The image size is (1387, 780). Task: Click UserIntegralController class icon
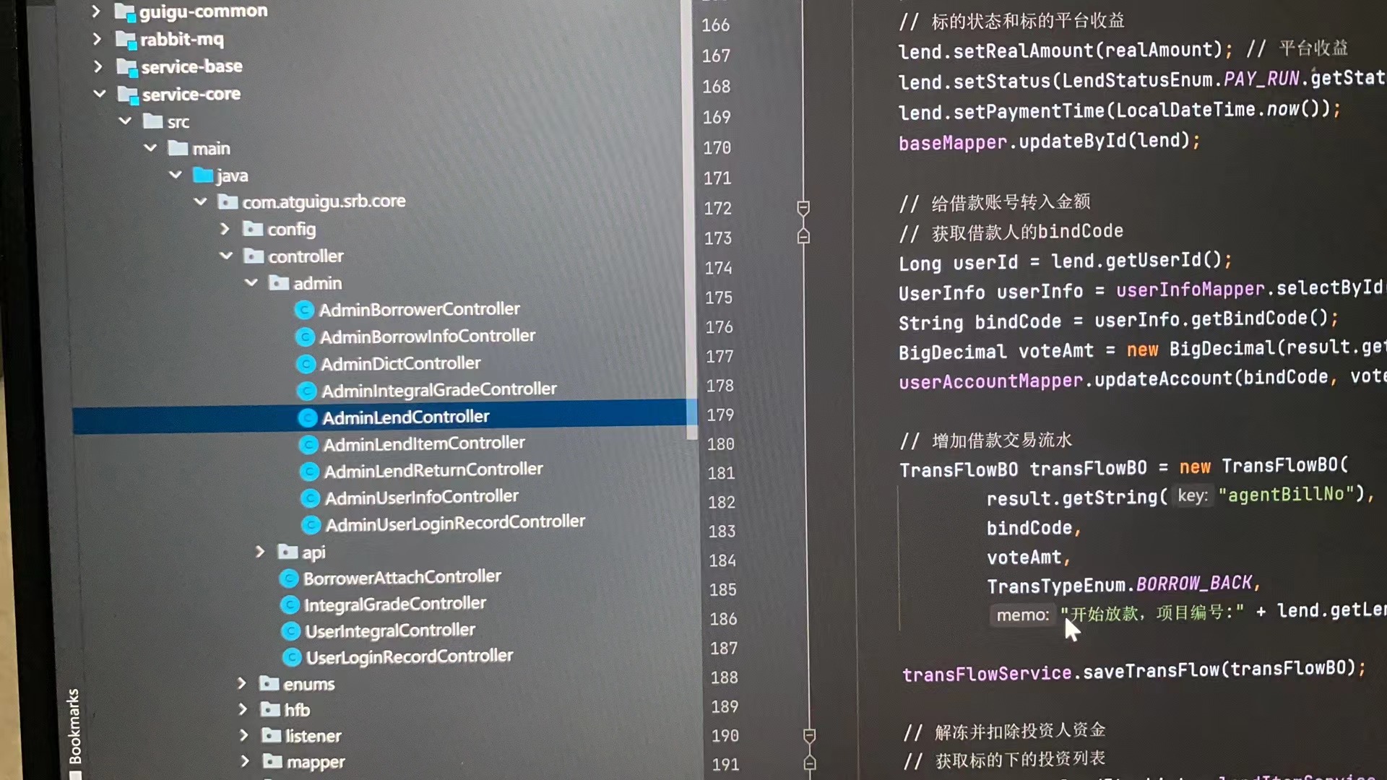tap(290, 631)
